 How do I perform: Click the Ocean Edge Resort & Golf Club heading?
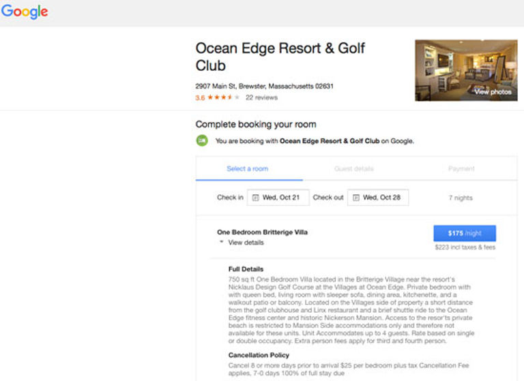click(280, 57)
